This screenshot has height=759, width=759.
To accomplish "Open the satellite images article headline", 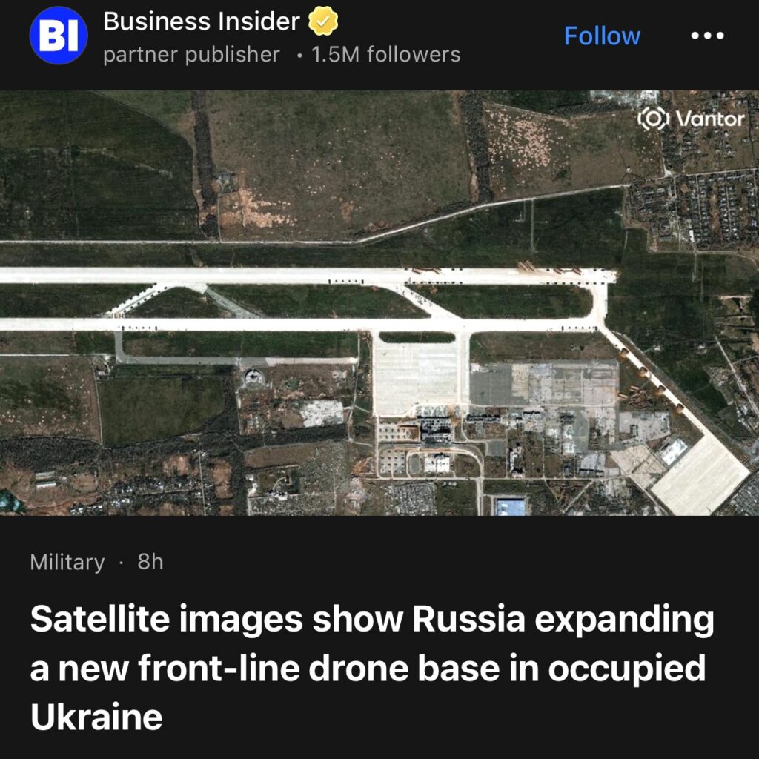I will [x=372, y=668].
